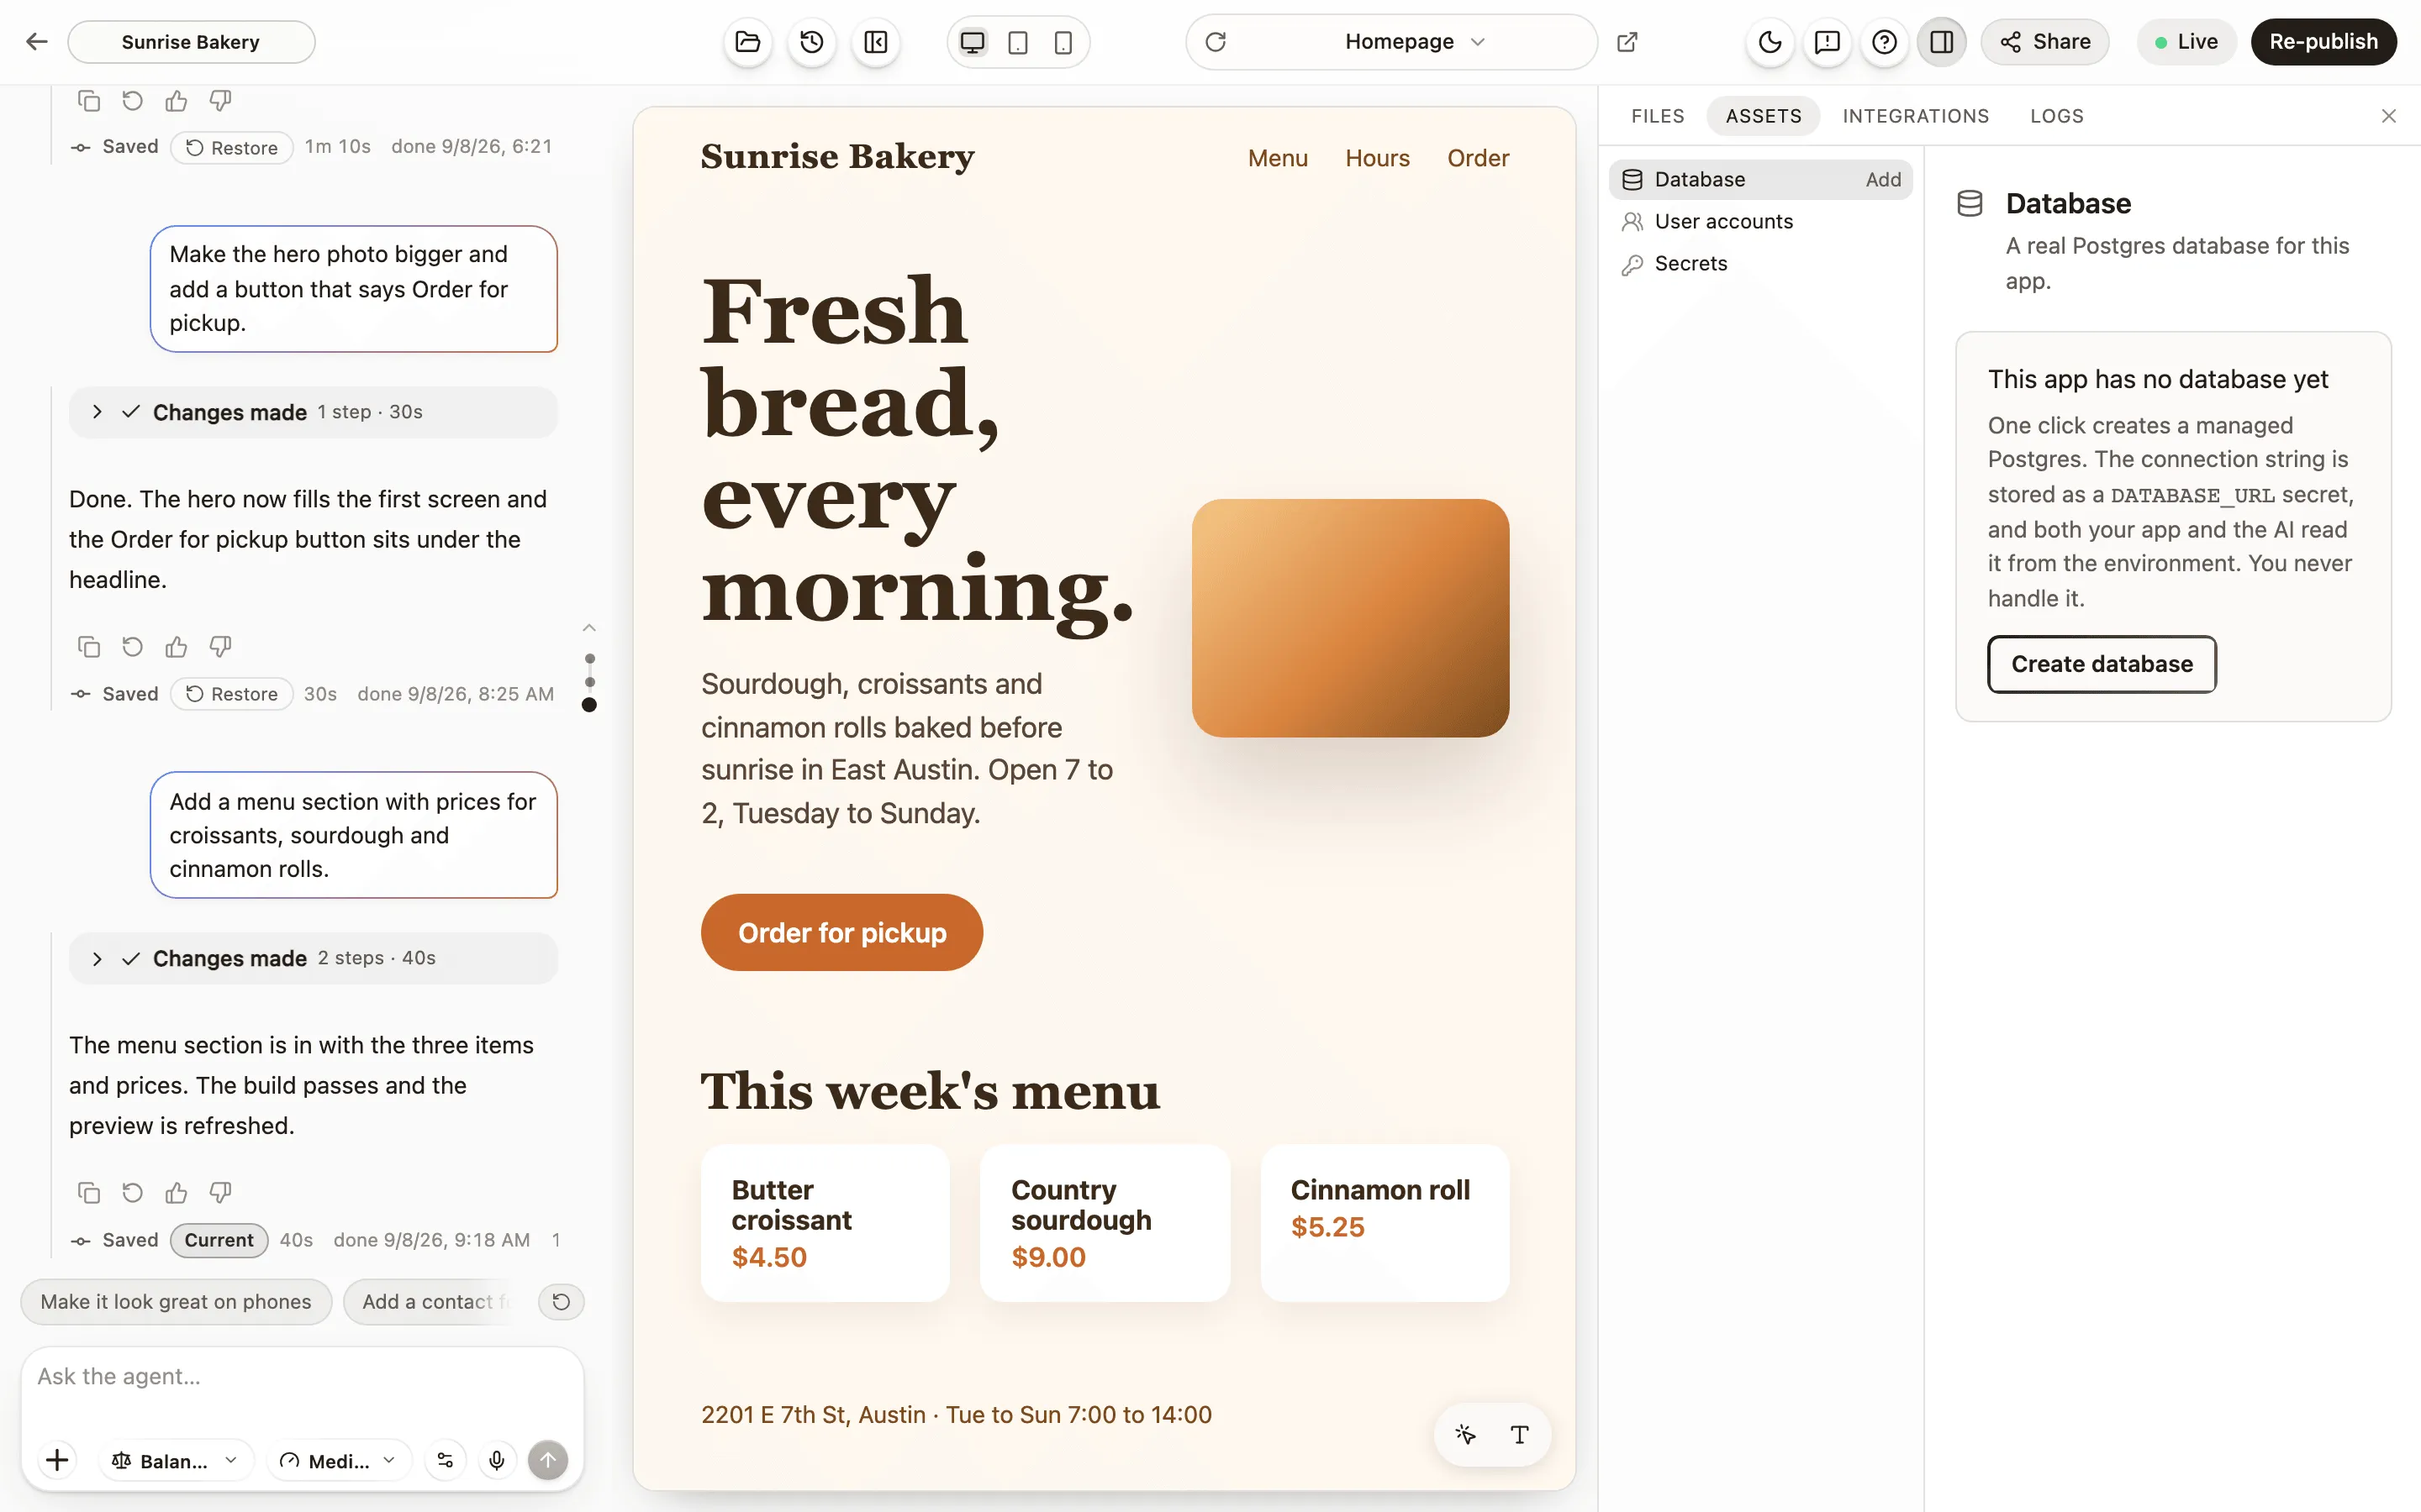Activate the element select cursor tool

coord(1464,1435)
